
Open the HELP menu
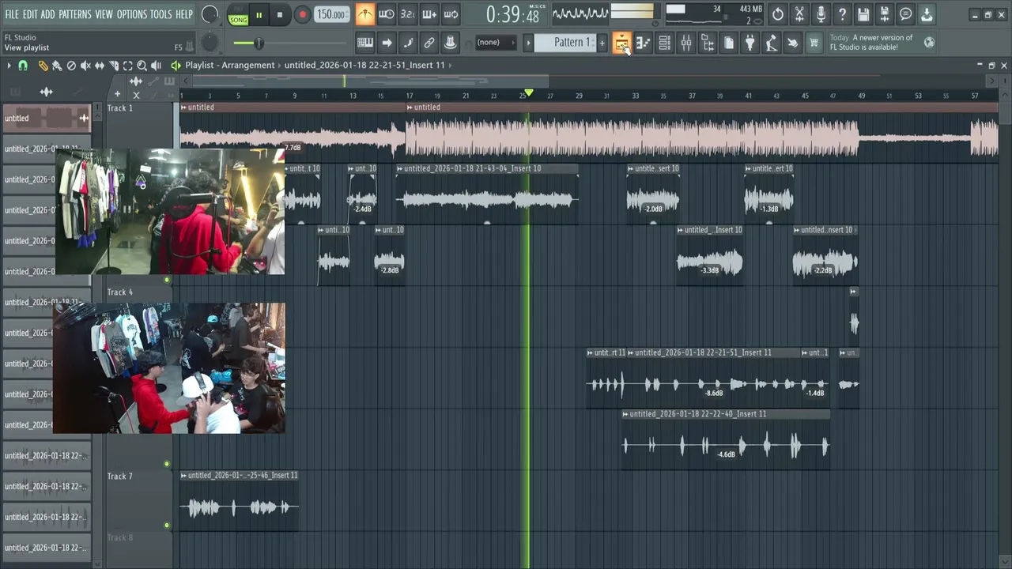click(x=184, y=14)
